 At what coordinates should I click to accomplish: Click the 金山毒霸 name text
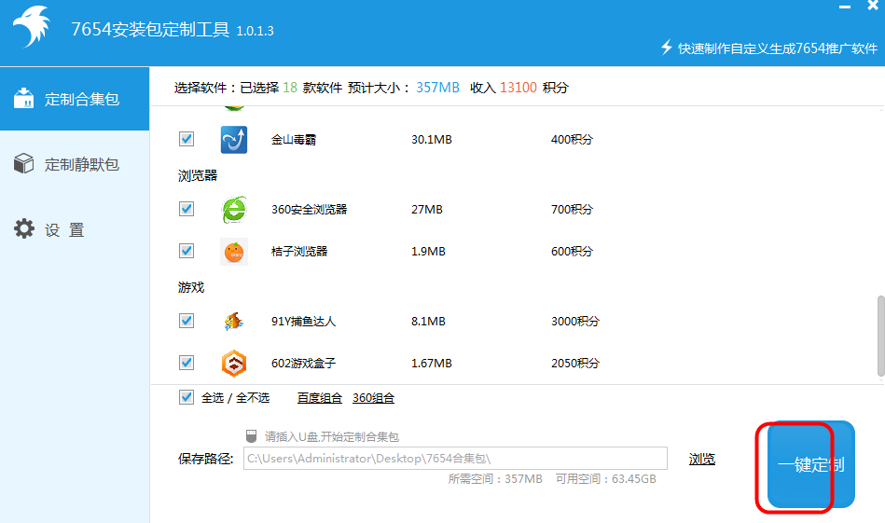294,139
